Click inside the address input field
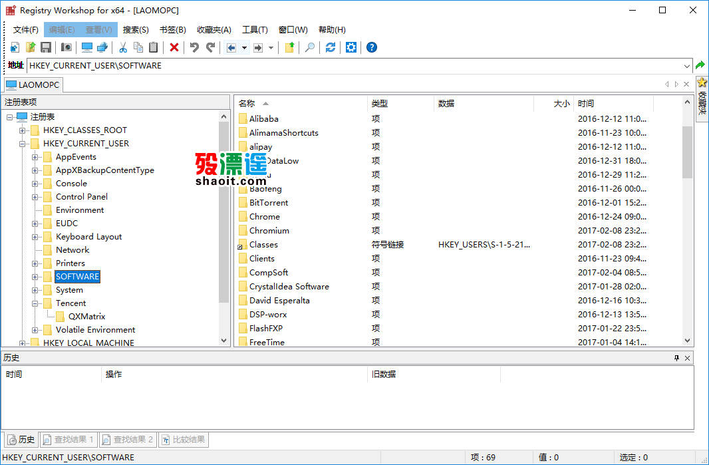Image resolution: width=709 pixels, height=465 pixels. 355,66
